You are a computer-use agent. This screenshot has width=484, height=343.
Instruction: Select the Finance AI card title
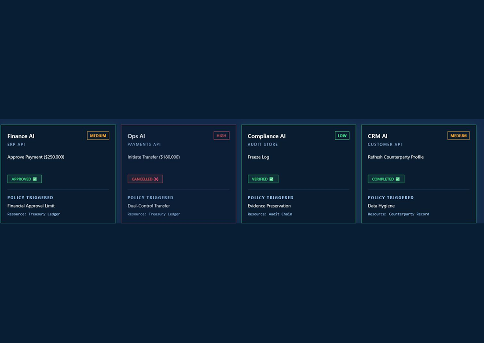[x=21, y=136]
